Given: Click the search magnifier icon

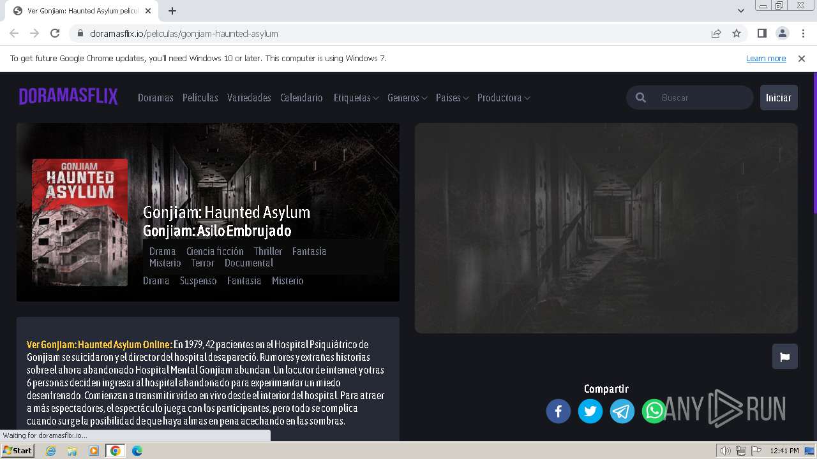Looking at the screenshot, I should [641, 98].
